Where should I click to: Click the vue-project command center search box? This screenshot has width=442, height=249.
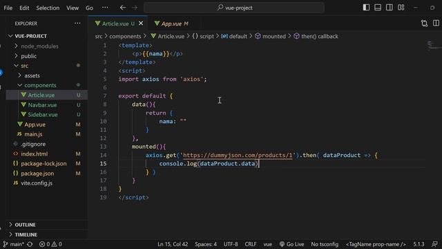pos(234,8)
